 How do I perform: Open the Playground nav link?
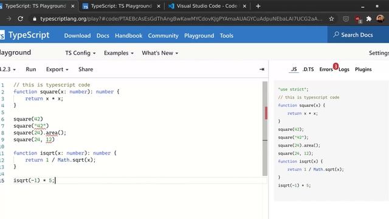[199, 36]
